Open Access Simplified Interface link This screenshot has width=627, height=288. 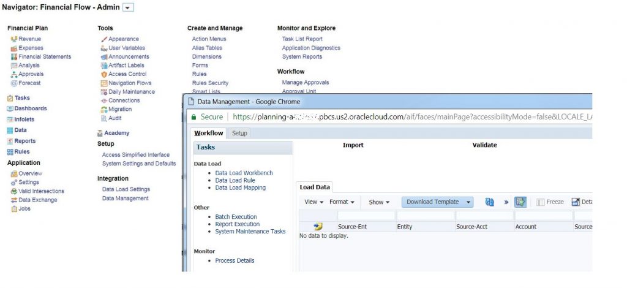tap(136, 155)
